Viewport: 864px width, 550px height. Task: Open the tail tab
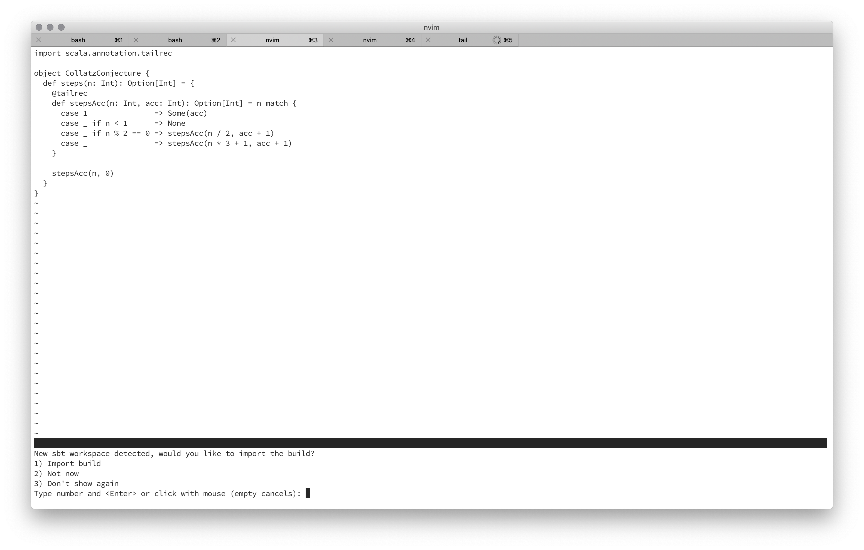point(463,40)
